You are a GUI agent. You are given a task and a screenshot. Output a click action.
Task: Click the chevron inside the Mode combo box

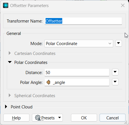click(110, 44)
